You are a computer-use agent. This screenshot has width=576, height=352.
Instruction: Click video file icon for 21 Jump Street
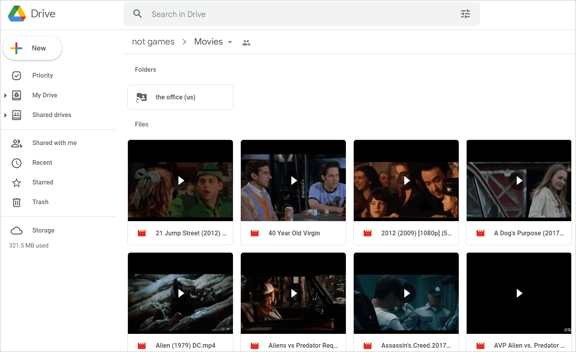tap(142, 233)
